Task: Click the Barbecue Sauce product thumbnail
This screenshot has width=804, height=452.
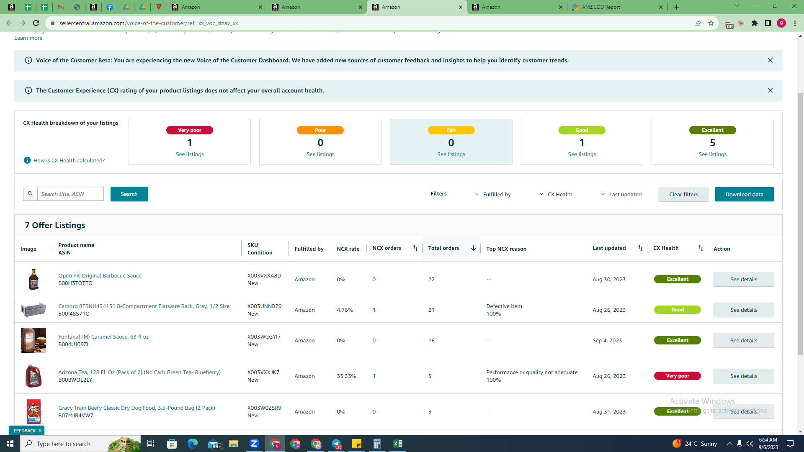Action: pos(33,279)
